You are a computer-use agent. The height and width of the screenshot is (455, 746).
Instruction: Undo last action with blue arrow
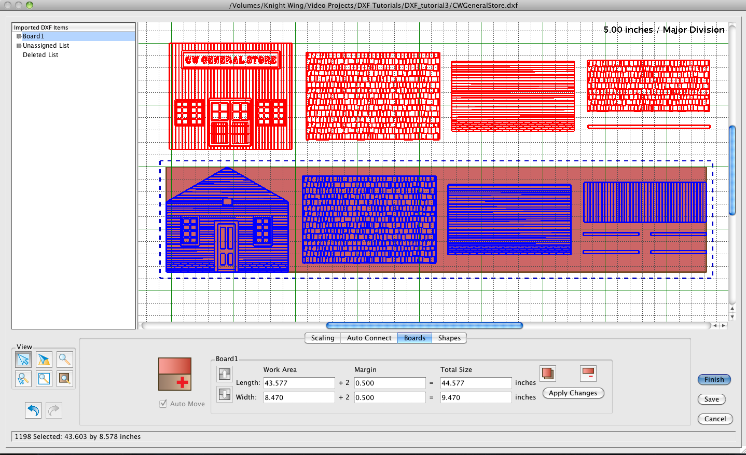(x=33, y=410)
